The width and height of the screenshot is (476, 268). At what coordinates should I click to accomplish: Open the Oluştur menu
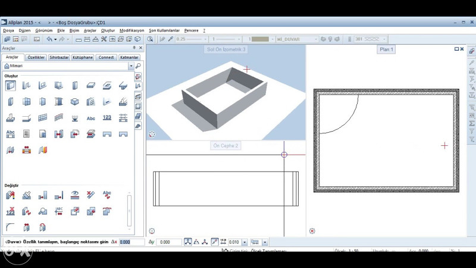(x=108, y=30)
